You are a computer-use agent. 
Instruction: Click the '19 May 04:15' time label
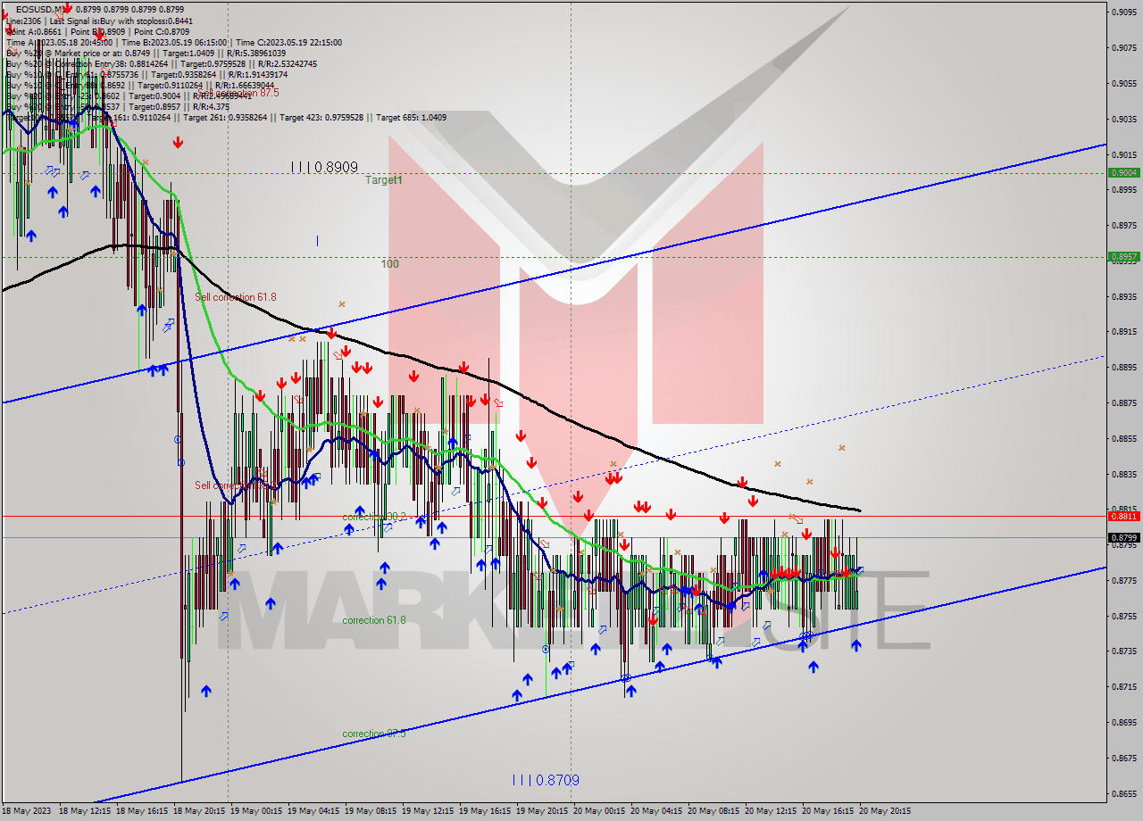313,811
